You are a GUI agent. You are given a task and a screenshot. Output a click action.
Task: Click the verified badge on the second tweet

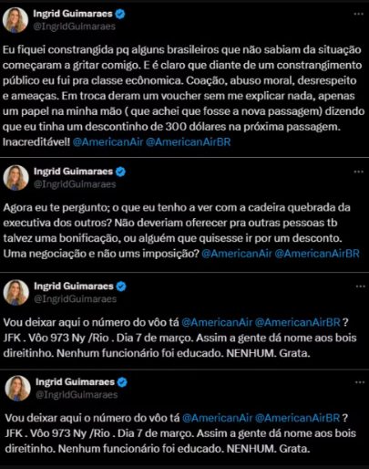click(x=120, y=172)
